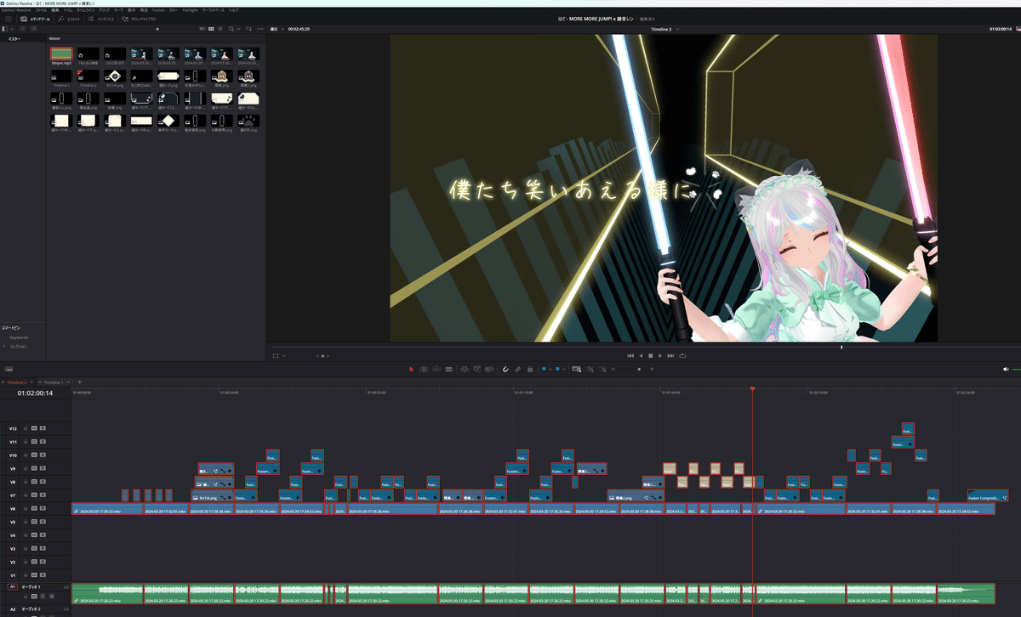Switch to the Timeline 1 tab
This screenshot has height=617, width=1021.
pyautogui.click(x=54, y=382)
